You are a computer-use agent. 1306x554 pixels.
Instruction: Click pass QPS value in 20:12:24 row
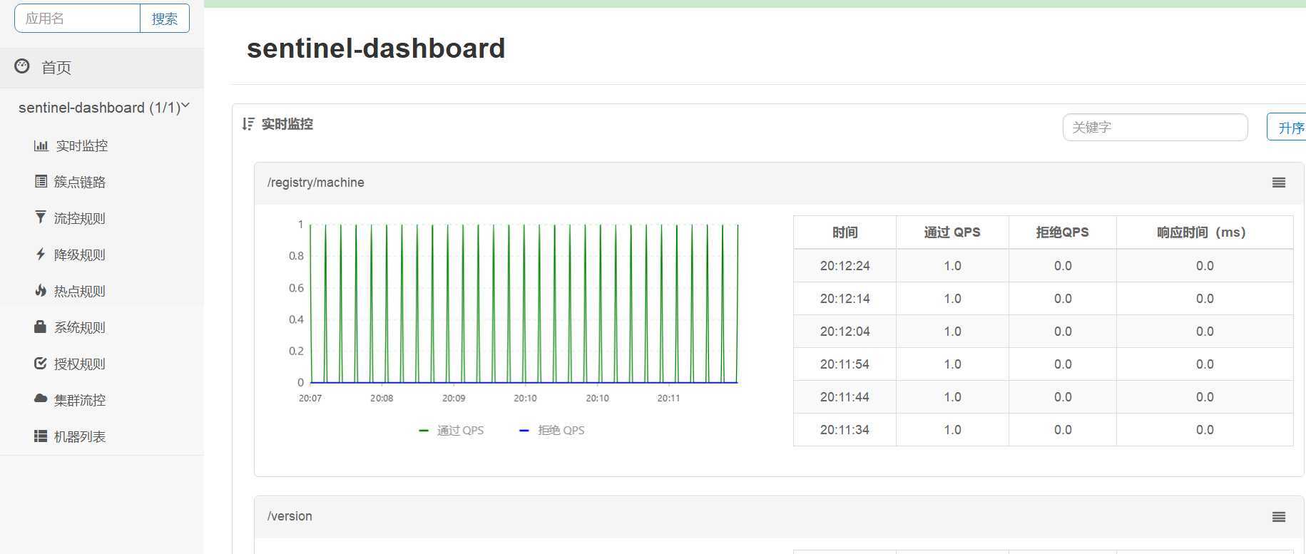pos(952,266)
